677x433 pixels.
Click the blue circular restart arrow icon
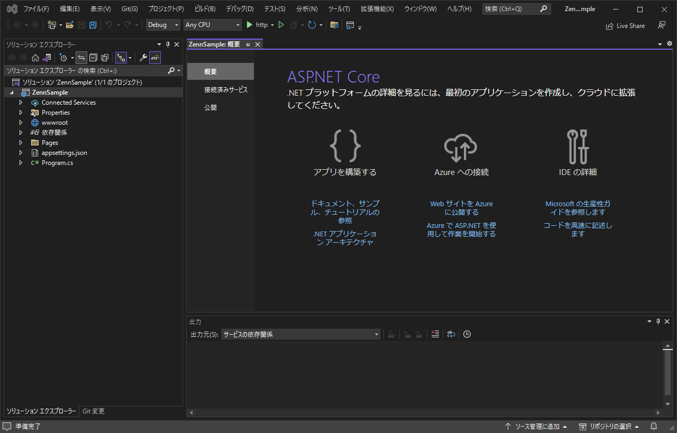click(312, 25)
